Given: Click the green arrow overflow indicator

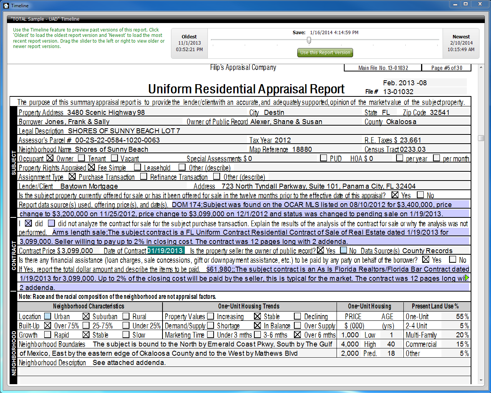Looking at the screenshot, I should point(467,278).
